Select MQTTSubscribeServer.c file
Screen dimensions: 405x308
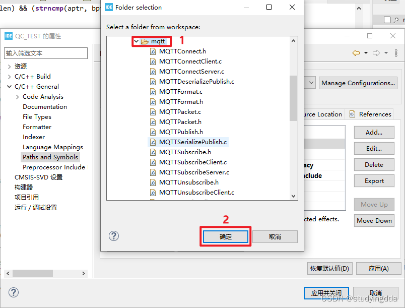(x=194, y=172)
